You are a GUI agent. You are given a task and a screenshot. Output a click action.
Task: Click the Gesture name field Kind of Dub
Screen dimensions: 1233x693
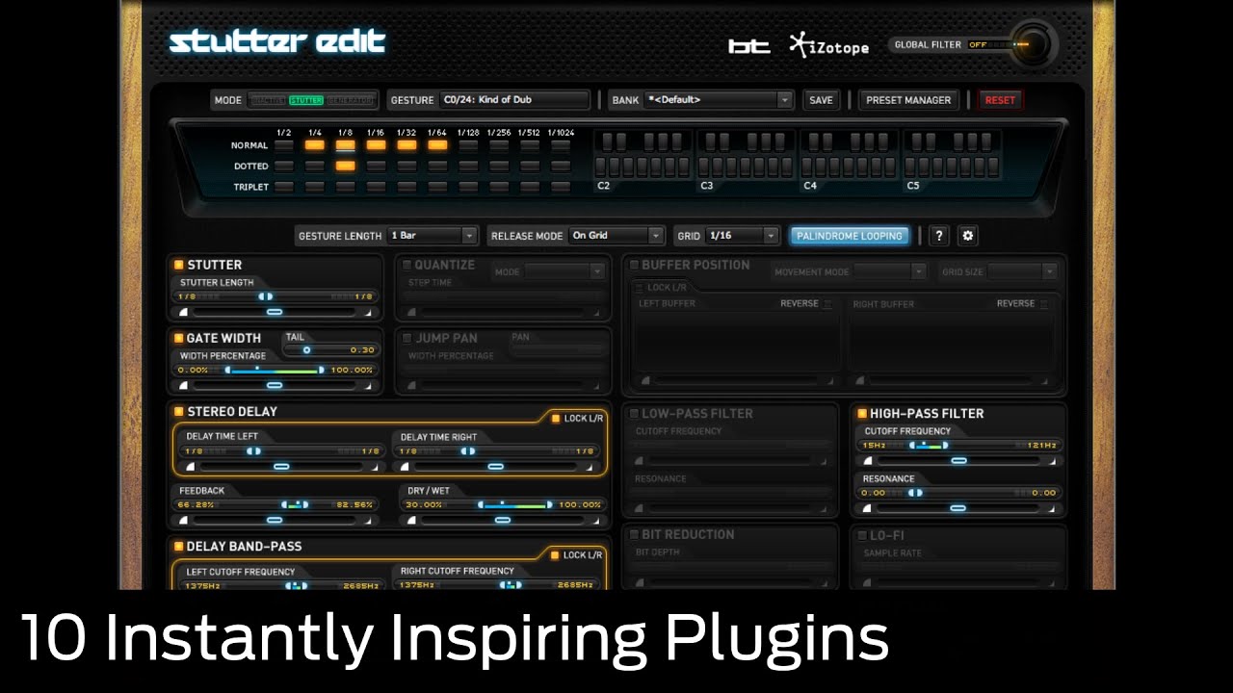tap(514, 100)
